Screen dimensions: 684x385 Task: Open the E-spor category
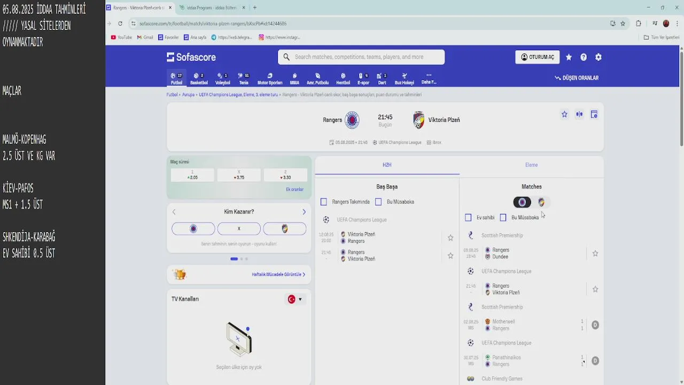click(363, 79)
